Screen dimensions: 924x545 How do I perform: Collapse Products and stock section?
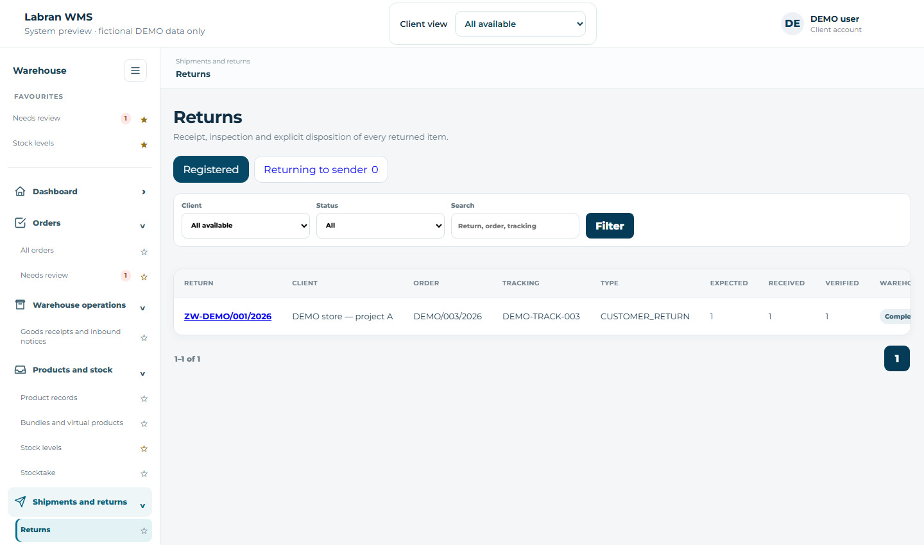click(x=142, y=373)
